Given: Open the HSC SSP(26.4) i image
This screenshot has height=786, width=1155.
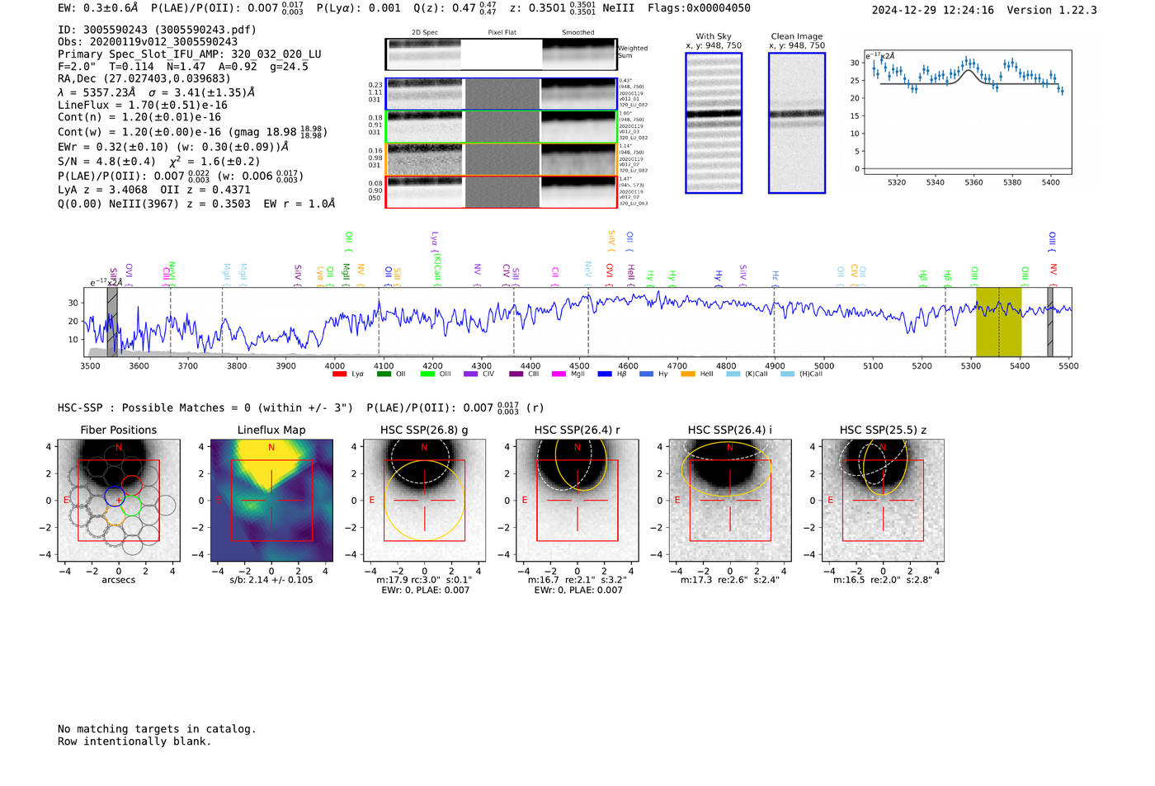Looking at the screenshot, I should (730, 501).
